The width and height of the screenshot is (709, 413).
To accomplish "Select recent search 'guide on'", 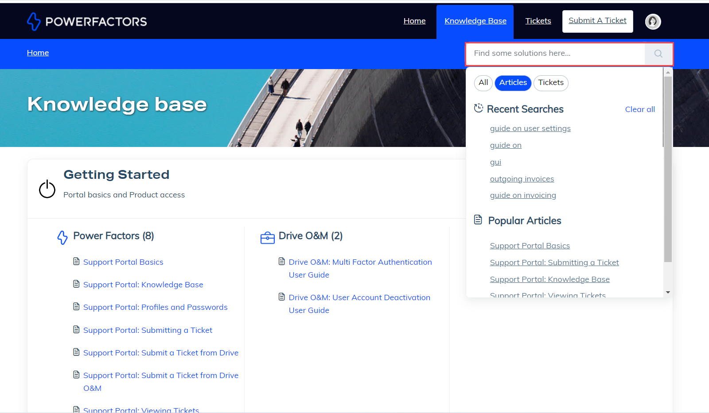I will point(506,145).
